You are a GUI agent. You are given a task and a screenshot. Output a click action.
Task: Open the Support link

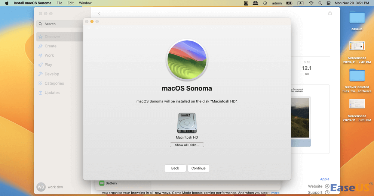315,192
